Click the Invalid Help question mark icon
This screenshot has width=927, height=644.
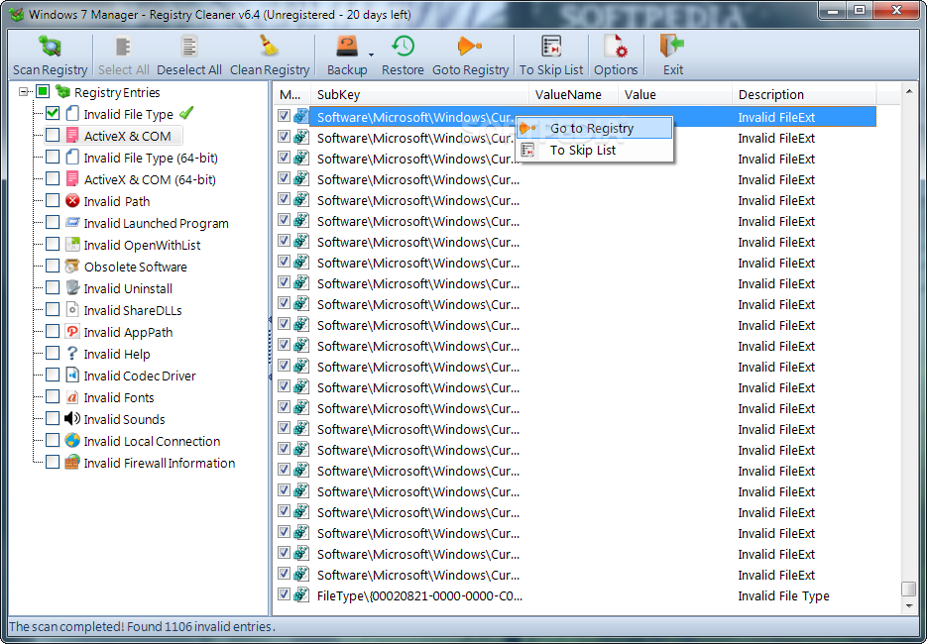72,354
